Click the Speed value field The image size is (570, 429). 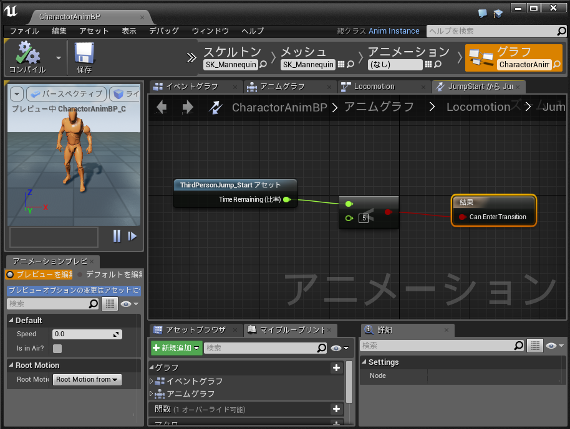87,334
